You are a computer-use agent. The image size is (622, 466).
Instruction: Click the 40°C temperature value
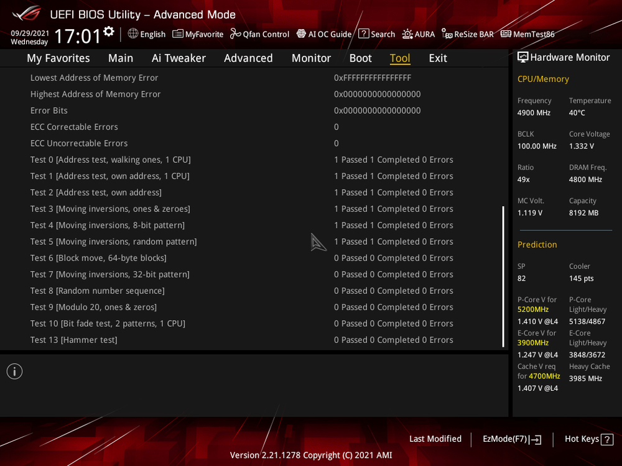click(577, 112)
